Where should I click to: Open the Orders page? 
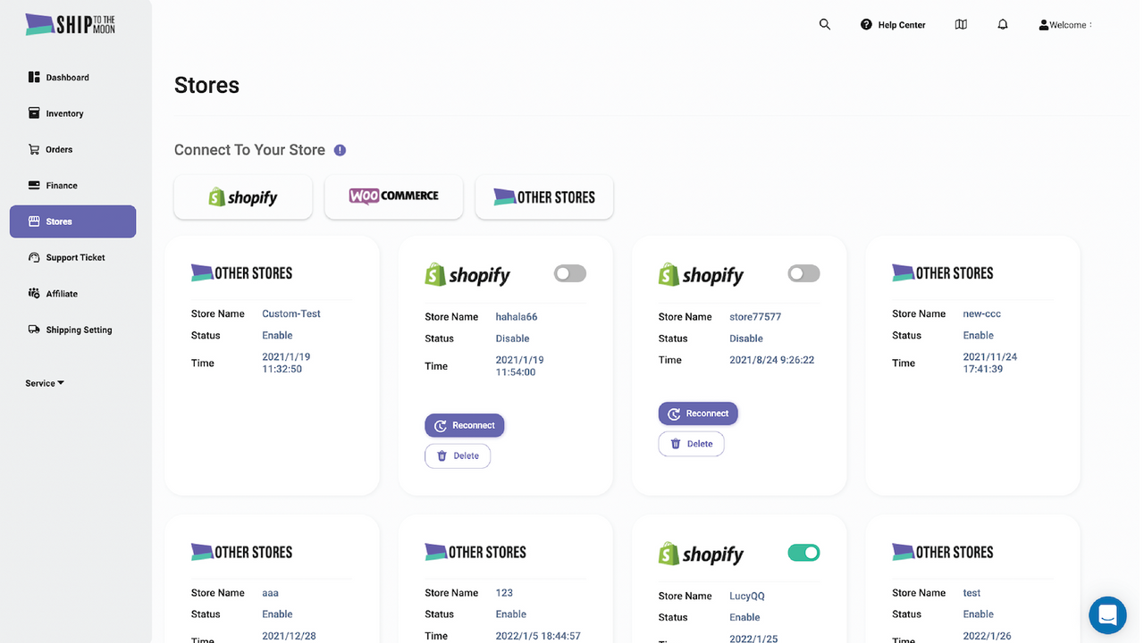coord(58,149)
